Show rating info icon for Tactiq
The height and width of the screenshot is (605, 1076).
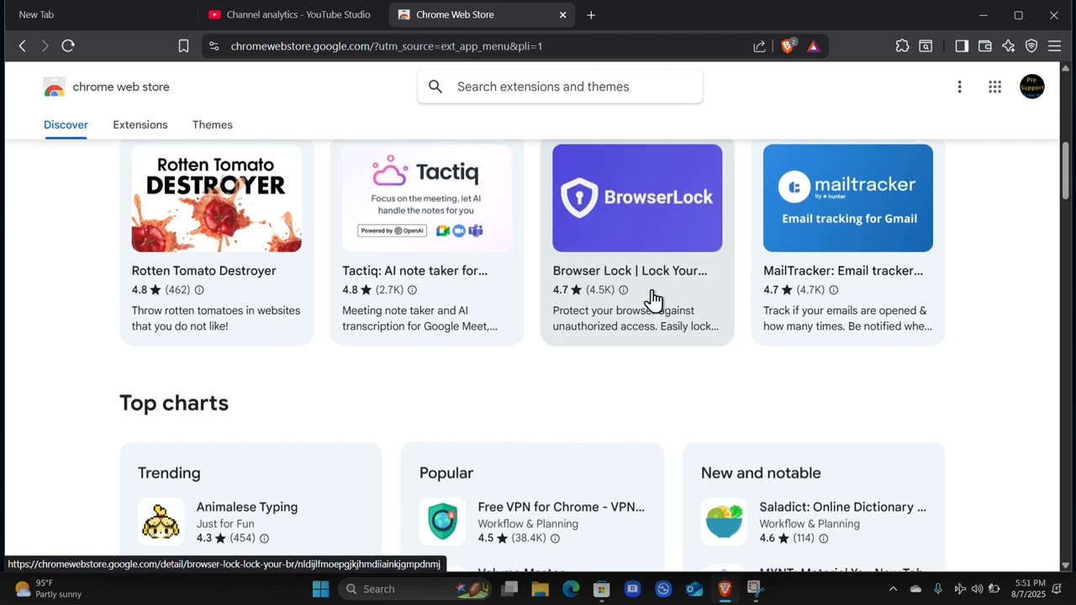[x=412, y=290]
